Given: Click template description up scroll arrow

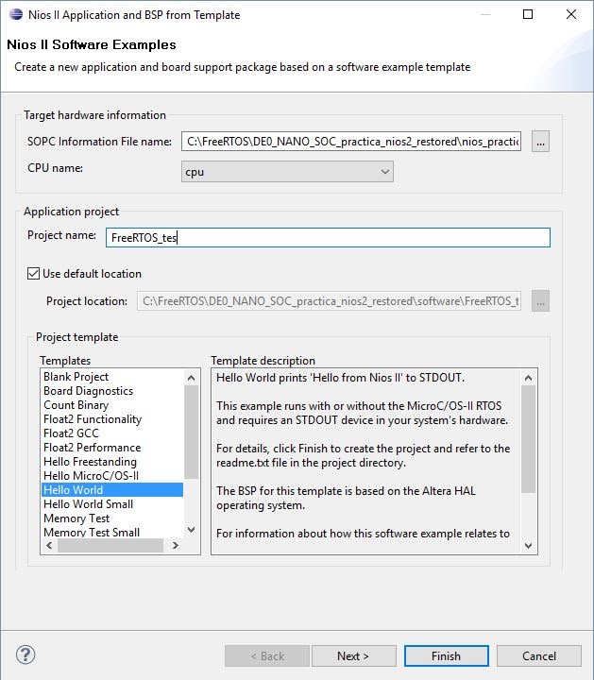Looking at the screenshot, I should click(x=528, y=378).
